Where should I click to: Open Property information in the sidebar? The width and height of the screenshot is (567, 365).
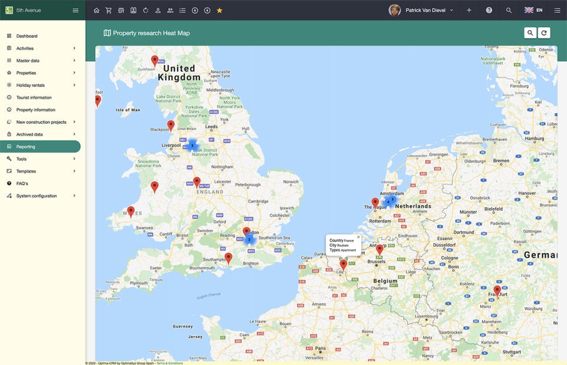[x=35, y=110]
